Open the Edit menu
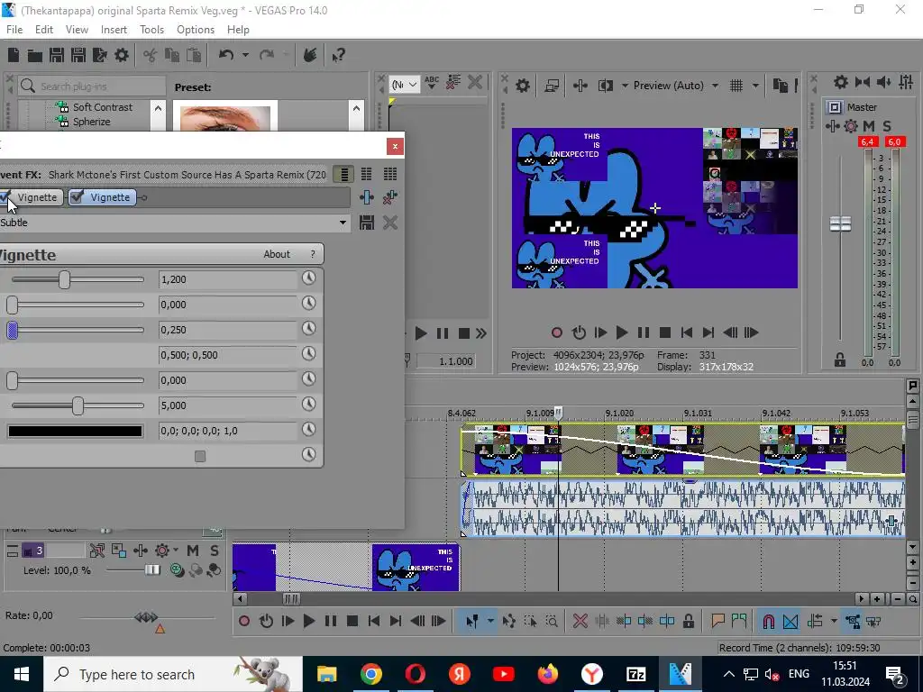This screenshot has width=923, height=692. 44,30
